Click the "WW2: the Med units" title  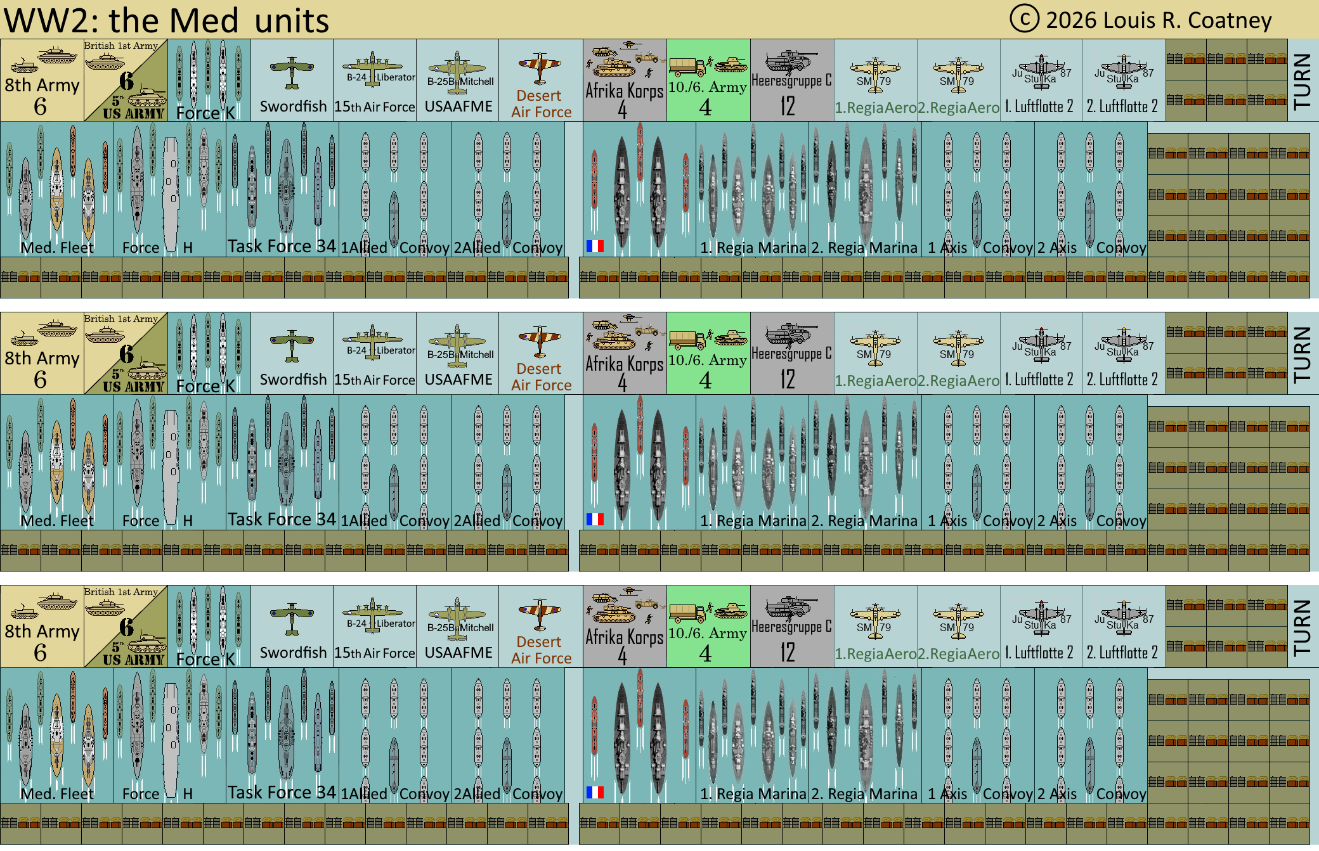pos(166,20)
